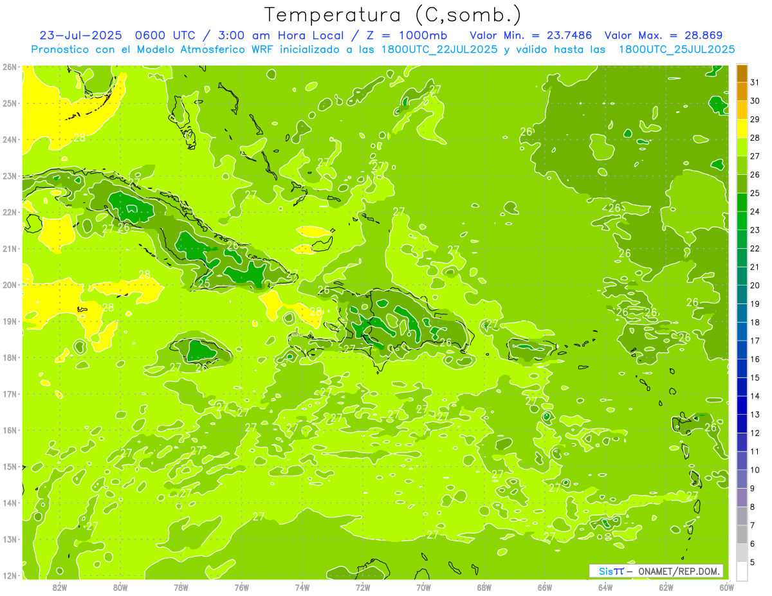The width and height of the screenshot is (772, 596).
Task: Click the '20N' latitude label
Action: pos(10,284)
